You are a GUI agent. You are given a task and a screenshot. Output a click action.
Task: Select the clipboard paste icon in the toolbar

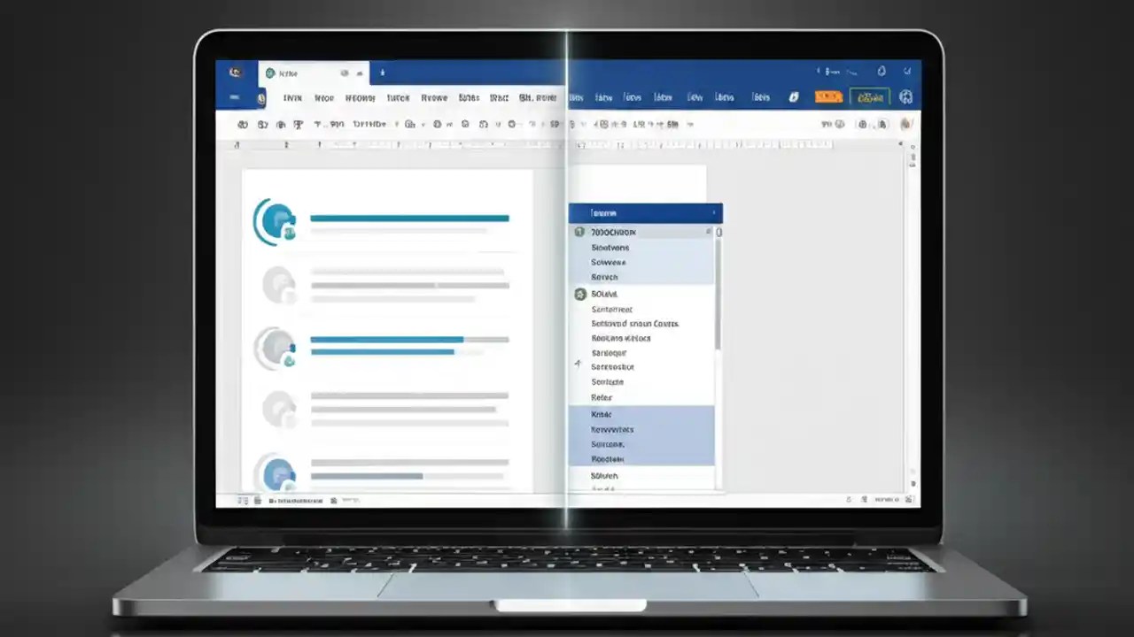pyautogui.click(x=243, y=124)
